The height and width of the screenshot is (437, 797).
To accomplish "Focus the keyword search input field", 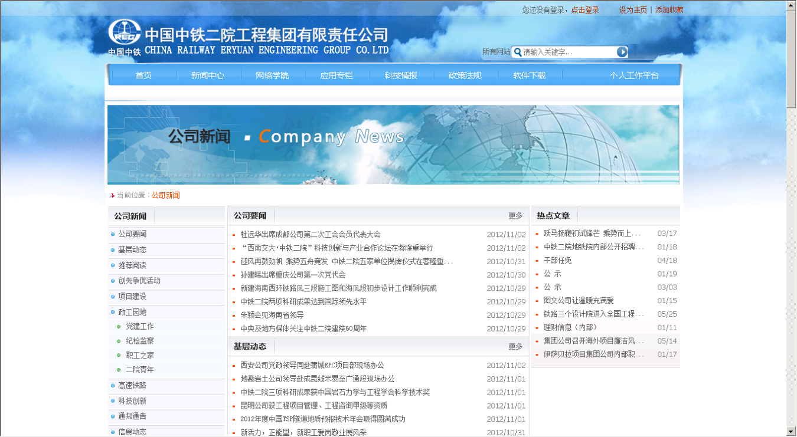I will click(568, 52).
